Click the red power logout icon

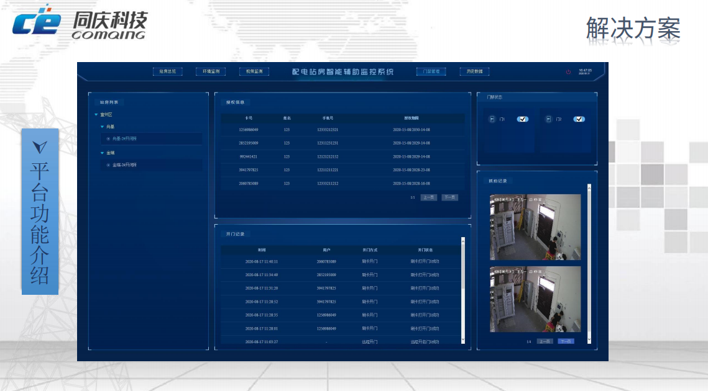click(568, 72)
